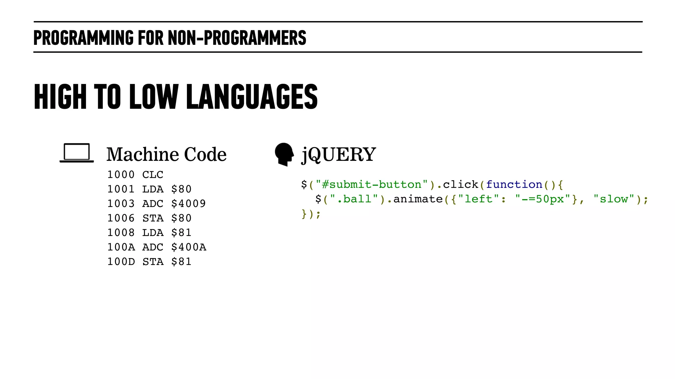Image resolution: width=675 pixels, height=379 pixels.
Task: Click the 'Machine Code' heading
Action: (x=166, y=154)
